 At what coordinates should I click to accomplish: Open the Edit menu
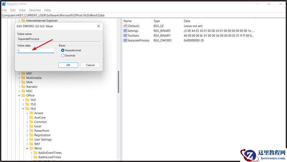click(13, 10)
